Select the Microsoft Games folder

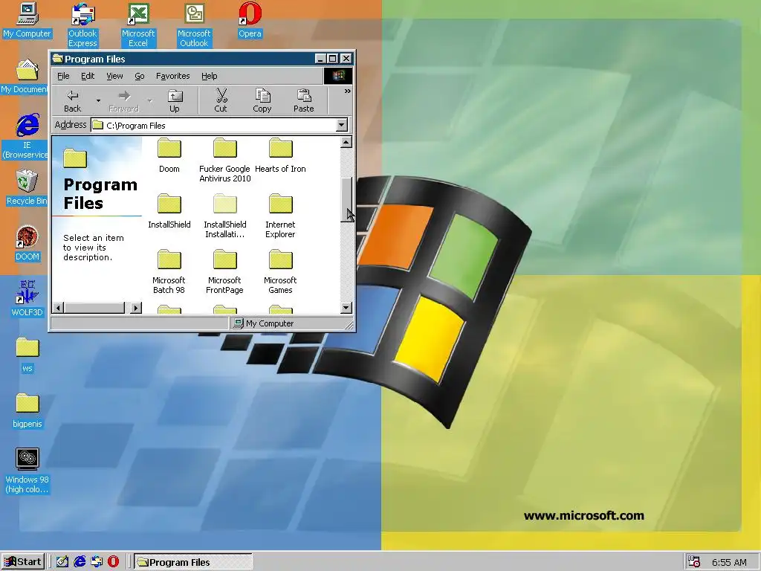point(280,272)
